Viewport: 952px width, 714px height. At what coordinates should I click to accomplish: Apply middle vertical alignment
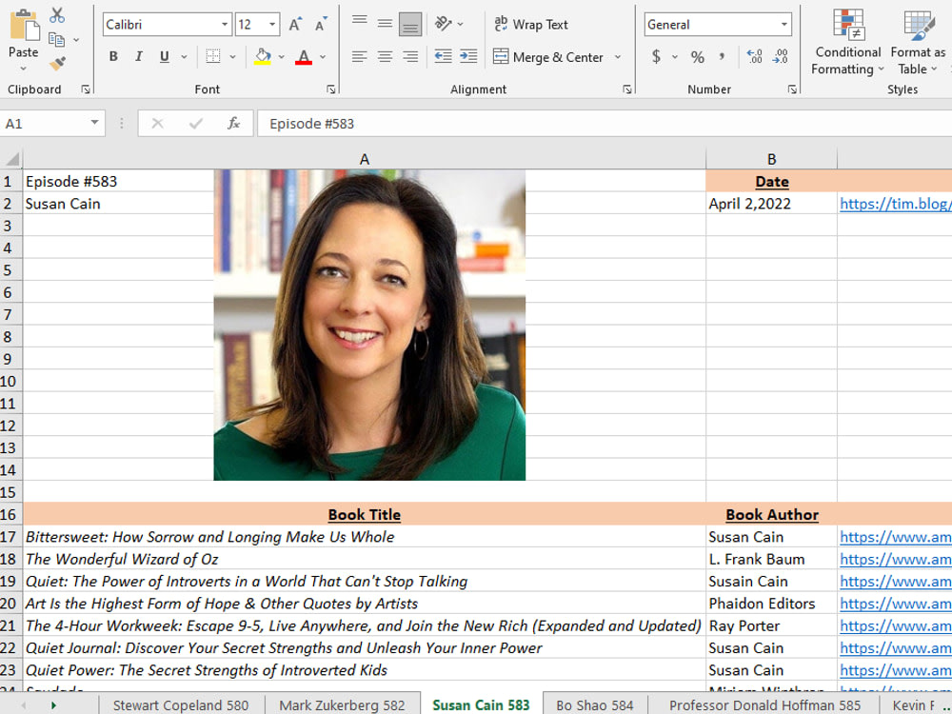click(385, 24)
